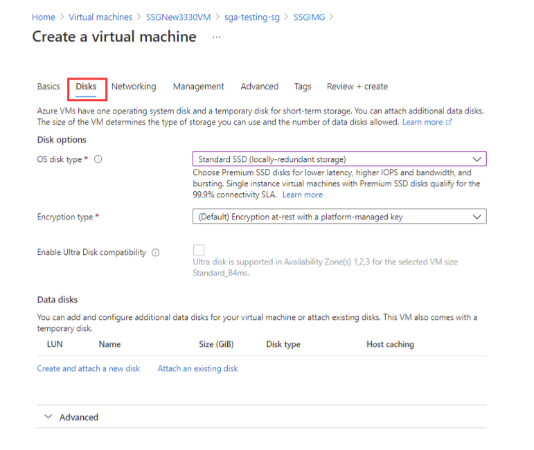Go to Home in the breadcrumb
The image size is (534, 450).
43,17
